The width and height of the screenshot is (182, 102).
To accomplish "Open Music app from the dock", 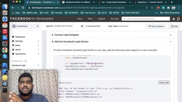I will click(x=5, y=31).
